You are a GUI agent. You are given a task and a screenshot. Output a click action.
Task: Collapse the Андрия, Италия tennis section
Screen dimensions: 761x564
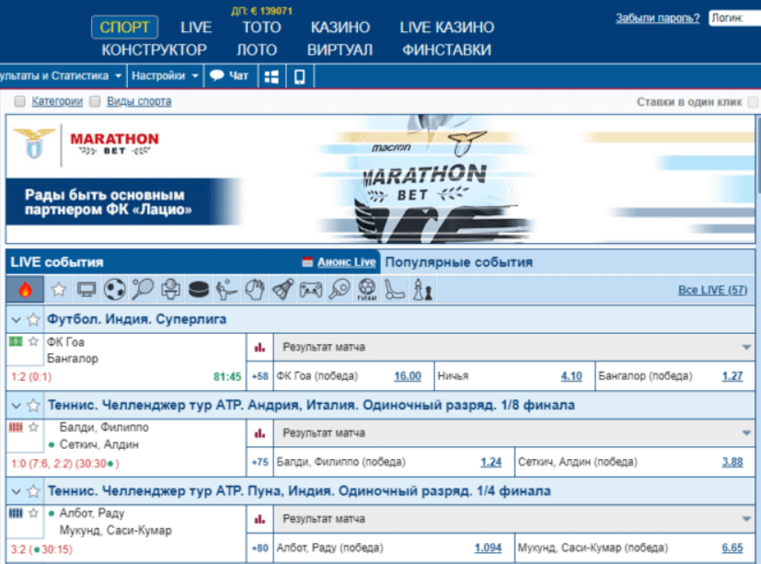pos(16,406)
